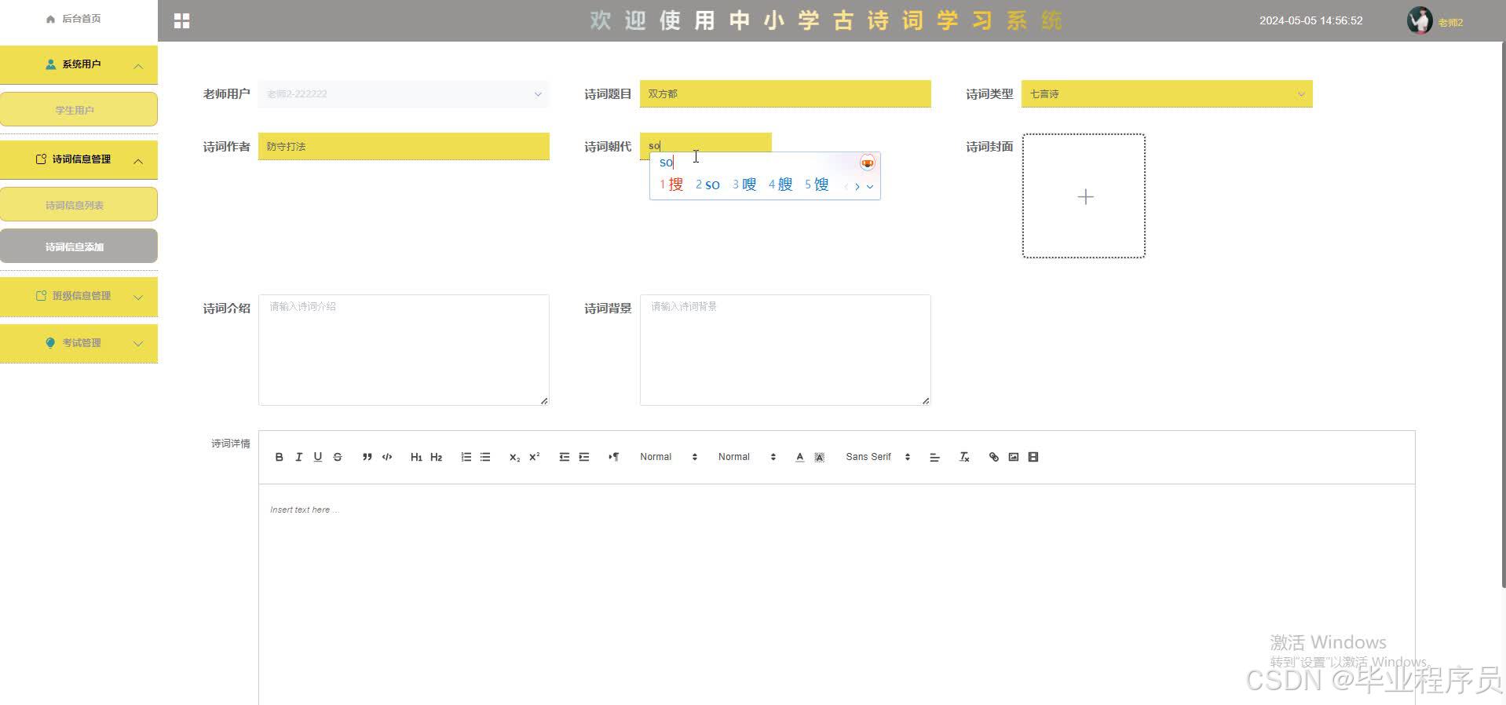Image resolution: width=1506 pixels, height=705 pixels.
Task: Select IME candidate 4 艘
Action: click(780, 184)
